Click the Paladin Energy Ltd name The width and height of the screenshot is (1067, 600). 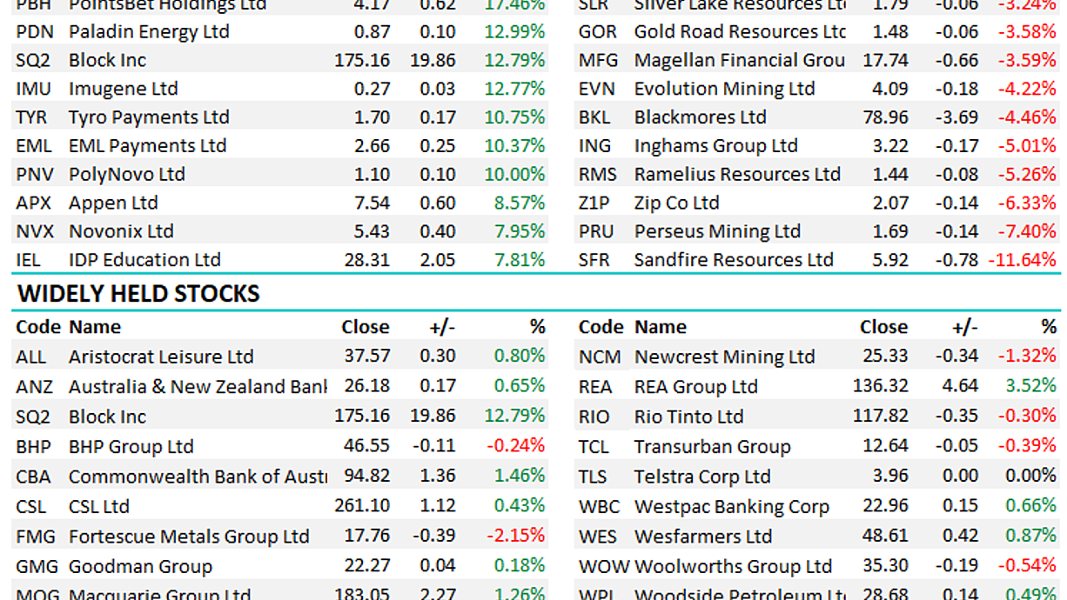[x=149, y=32]
